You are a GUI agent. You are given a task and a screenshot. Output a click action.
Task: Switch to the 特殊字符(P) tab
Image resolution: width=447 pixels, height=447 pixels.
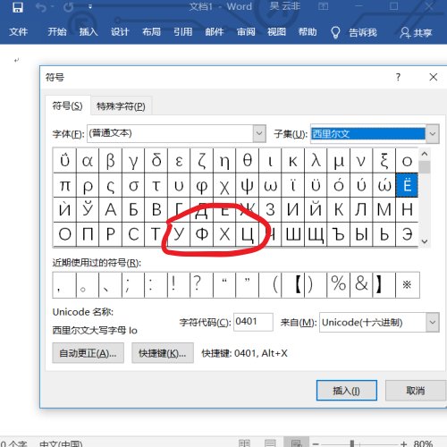(121, 106)
